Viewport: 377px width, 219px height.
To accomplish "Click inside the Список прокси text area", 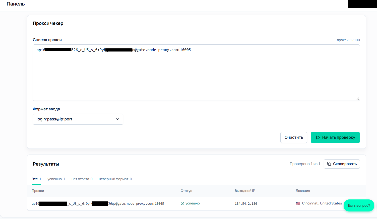I will coord(196,73).
